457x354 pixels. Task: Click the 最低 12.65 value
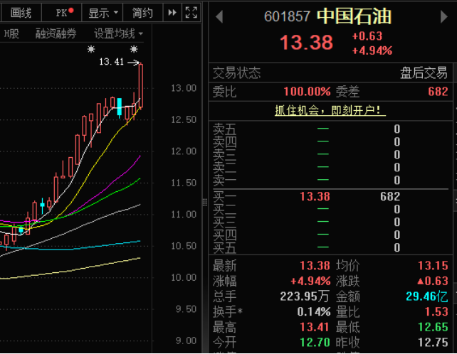click(433, 327)
